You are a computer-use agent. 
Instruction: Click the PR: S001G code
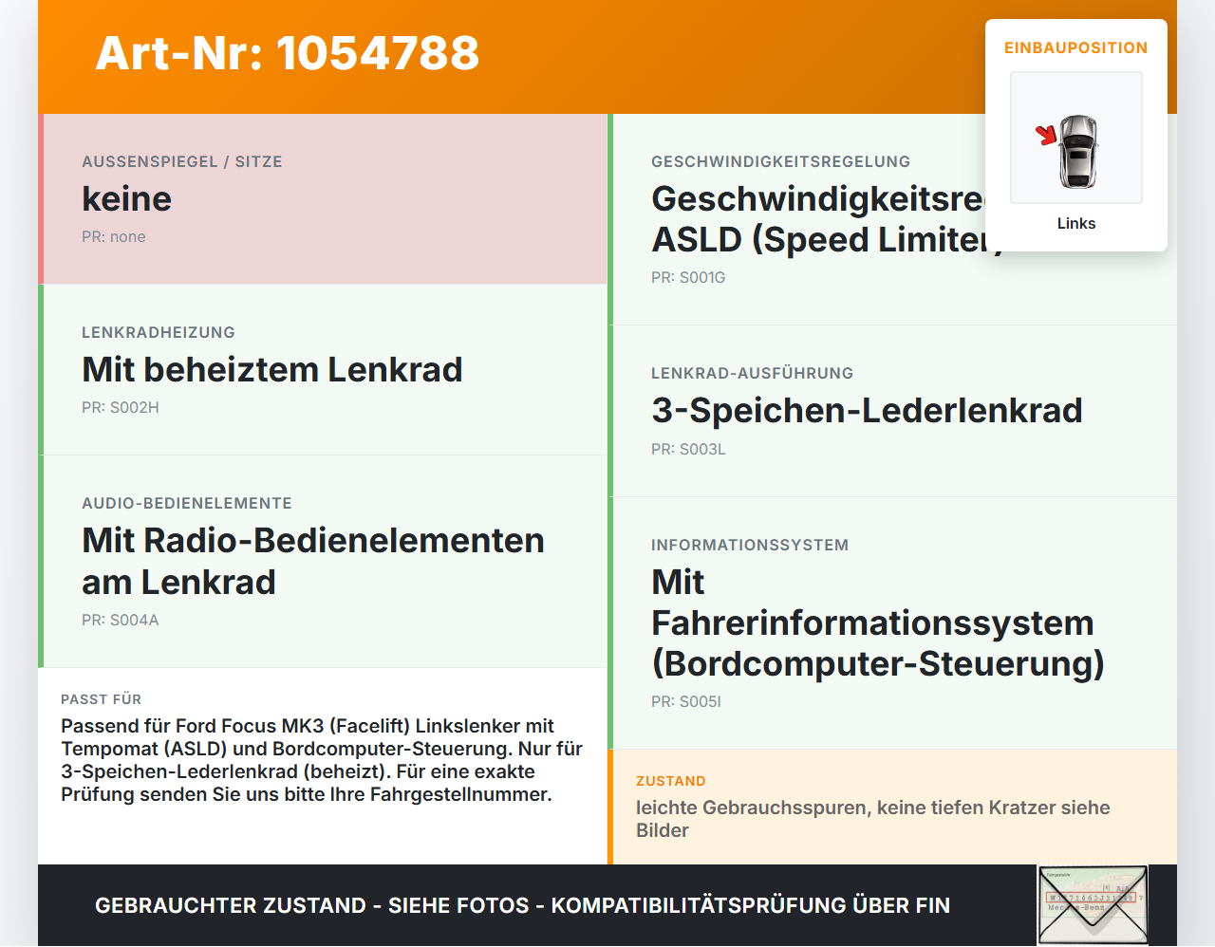[x=688, y=277]
